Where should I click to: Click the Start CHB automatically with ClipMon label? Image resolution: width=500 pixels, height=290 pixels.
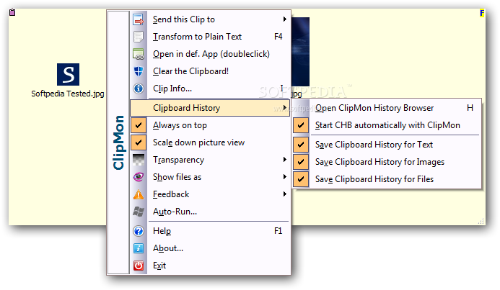(x=387, y=125)
